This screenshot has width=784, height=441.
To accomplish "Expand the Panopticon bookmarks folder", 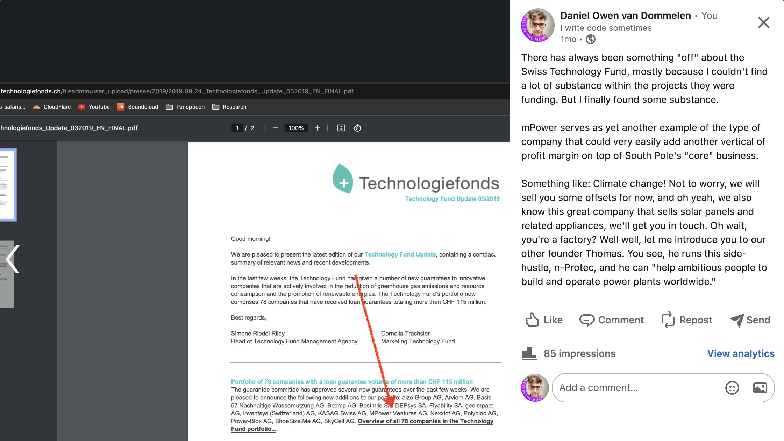I will click(185, 107).
